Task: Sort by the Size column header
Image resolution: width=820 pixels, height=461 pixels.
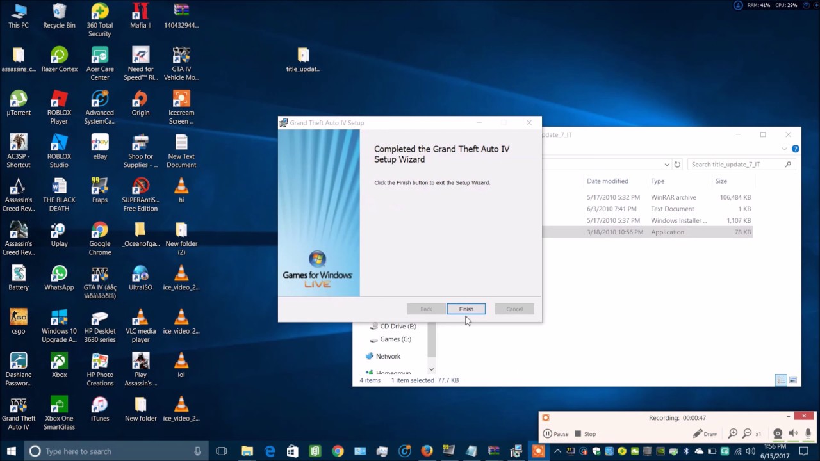Action: [x=721, y=181]
